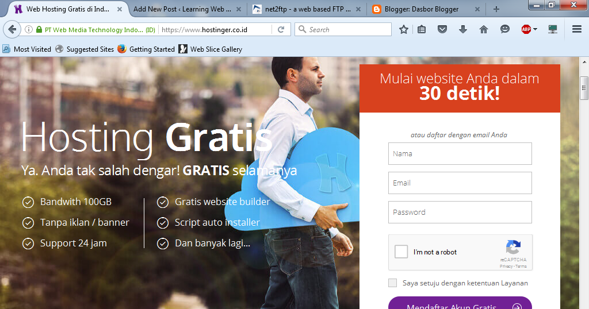Tick Saya setuju dengan ketentuan Layanan checkbox
The image size is (589, 309).
(392, 283)
